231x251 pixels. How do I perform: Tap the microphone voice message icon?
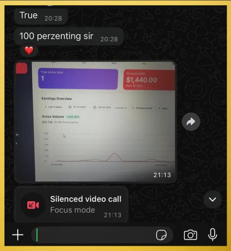coord(213,235)
